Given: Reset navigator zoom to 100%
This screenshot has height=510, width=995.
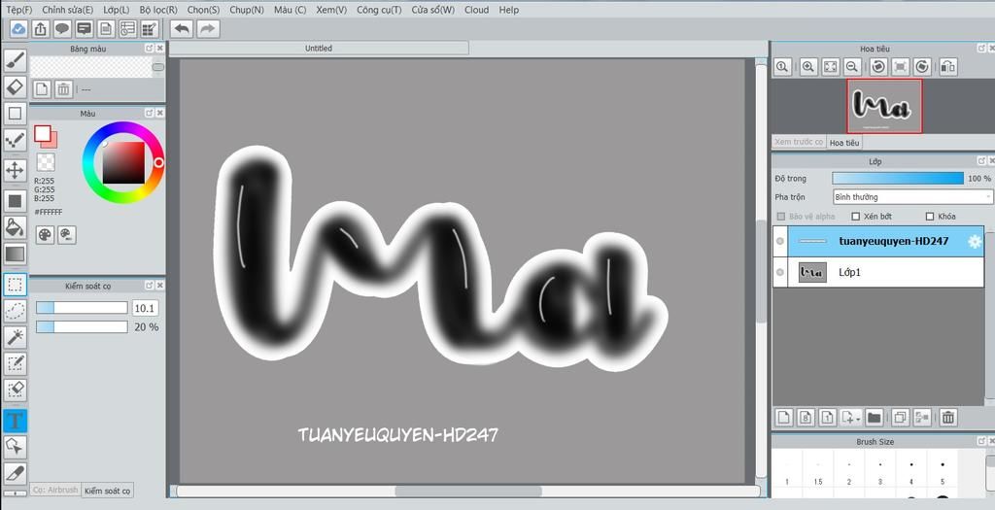Looking at the screenshot, I should (782, 67).
